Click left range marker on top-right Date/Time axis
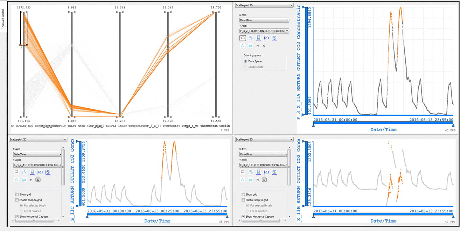460x231 pixels. pos(313,125)
